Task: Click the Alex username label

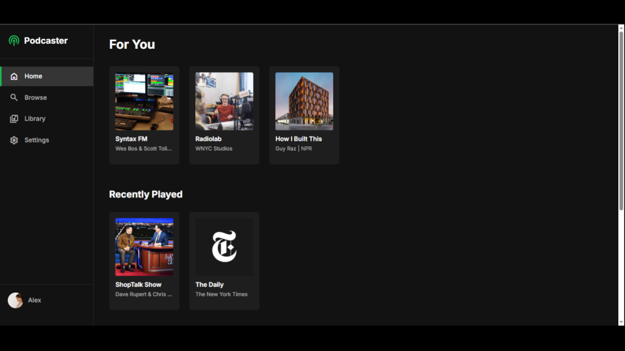Action: pyautogui.click(x=34, y=300)
